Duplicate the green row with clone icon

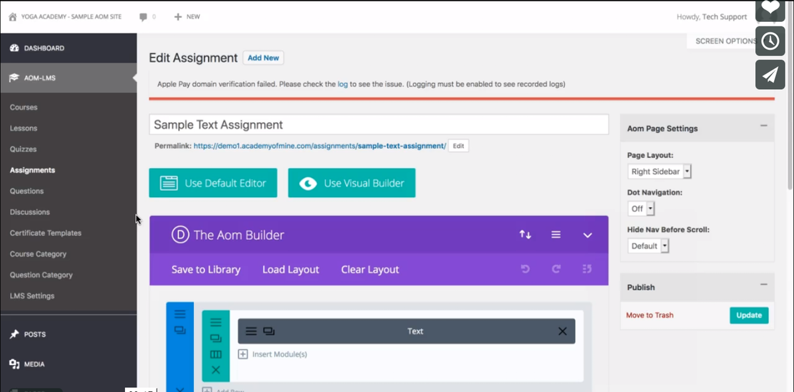(x=216, y=338)
